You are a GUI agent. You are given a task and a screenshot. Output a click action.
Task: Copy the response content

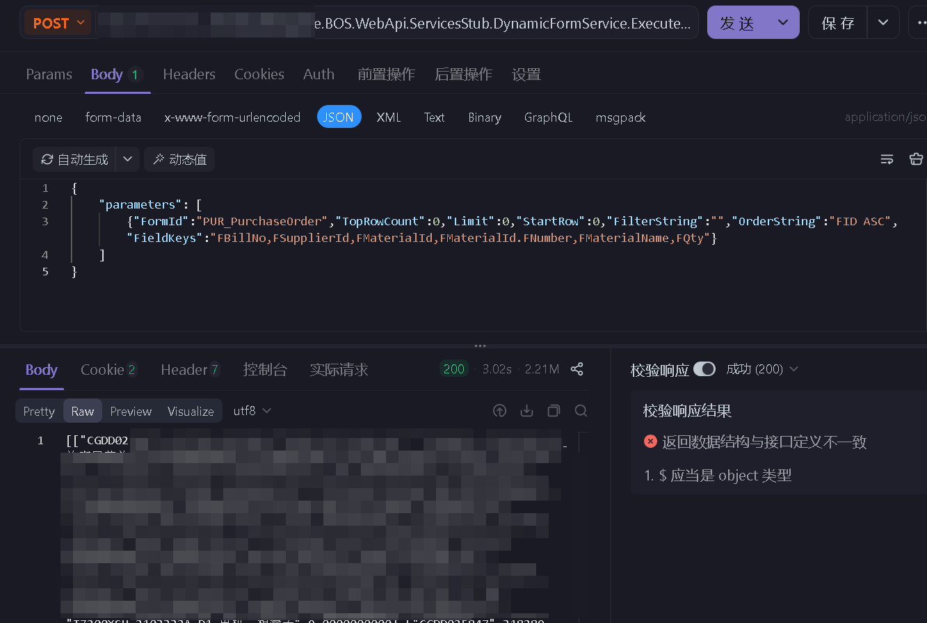coord(554,411)
